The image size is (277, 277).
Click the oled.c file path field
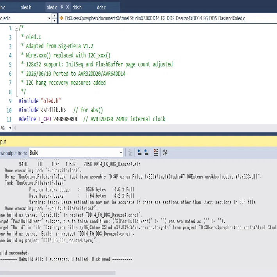[x=168, y=18]
